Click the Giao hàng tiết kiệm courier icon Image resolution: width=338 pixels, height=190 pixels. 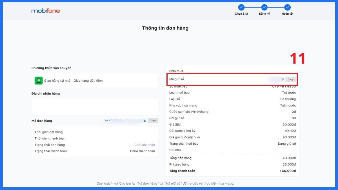point(38,80)
